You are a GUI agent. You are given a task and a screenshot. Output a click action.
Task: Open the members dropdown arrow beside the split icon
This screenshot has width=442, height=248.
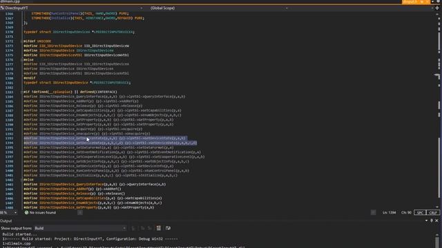[432, 8]
